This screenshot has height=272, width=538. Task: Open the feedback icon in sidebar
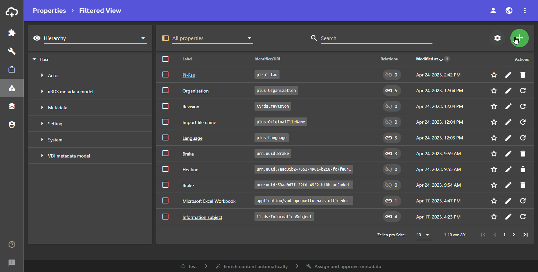[x=12, y=263]
